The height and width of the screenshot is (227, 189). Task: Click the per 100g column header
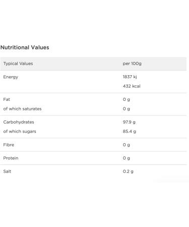[132, 64]
